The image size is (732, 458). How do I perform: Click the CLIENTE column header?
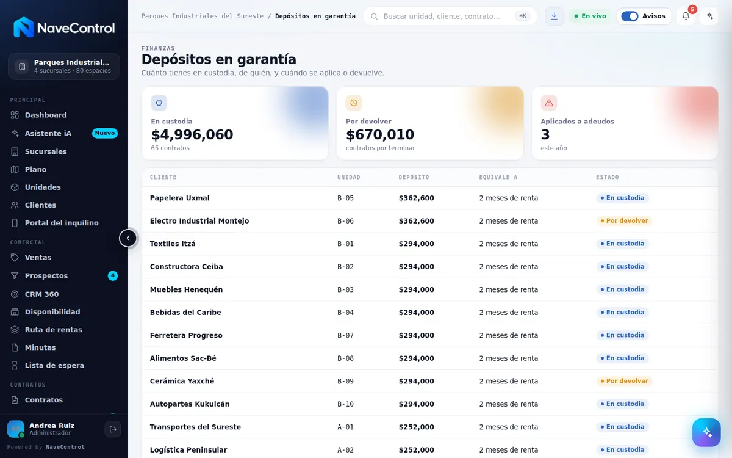[x=163, y=177]
